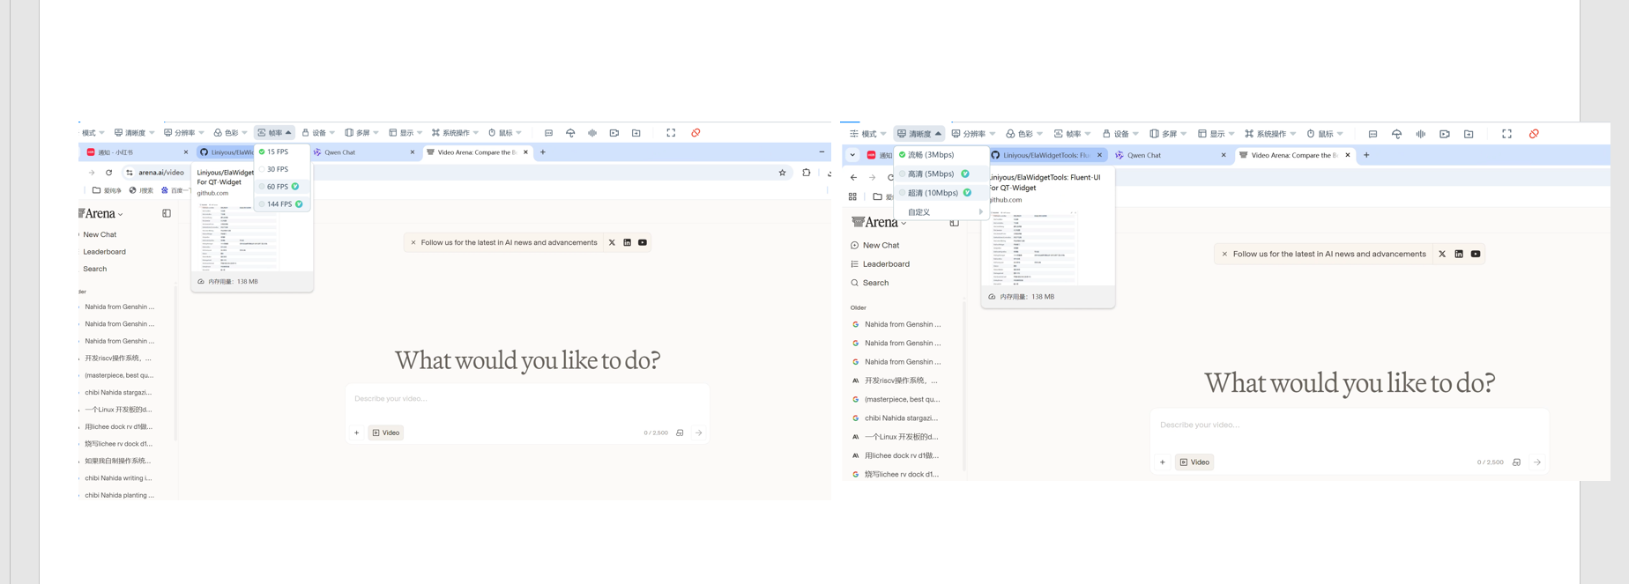
Task: Click the screen recording icon in right window
Action: [x=1444, y=134]
